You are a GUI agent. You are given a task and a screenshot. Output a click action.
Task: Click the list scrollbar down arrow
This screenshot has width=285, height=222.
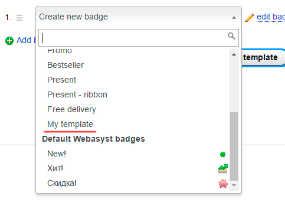click(234, 185)
